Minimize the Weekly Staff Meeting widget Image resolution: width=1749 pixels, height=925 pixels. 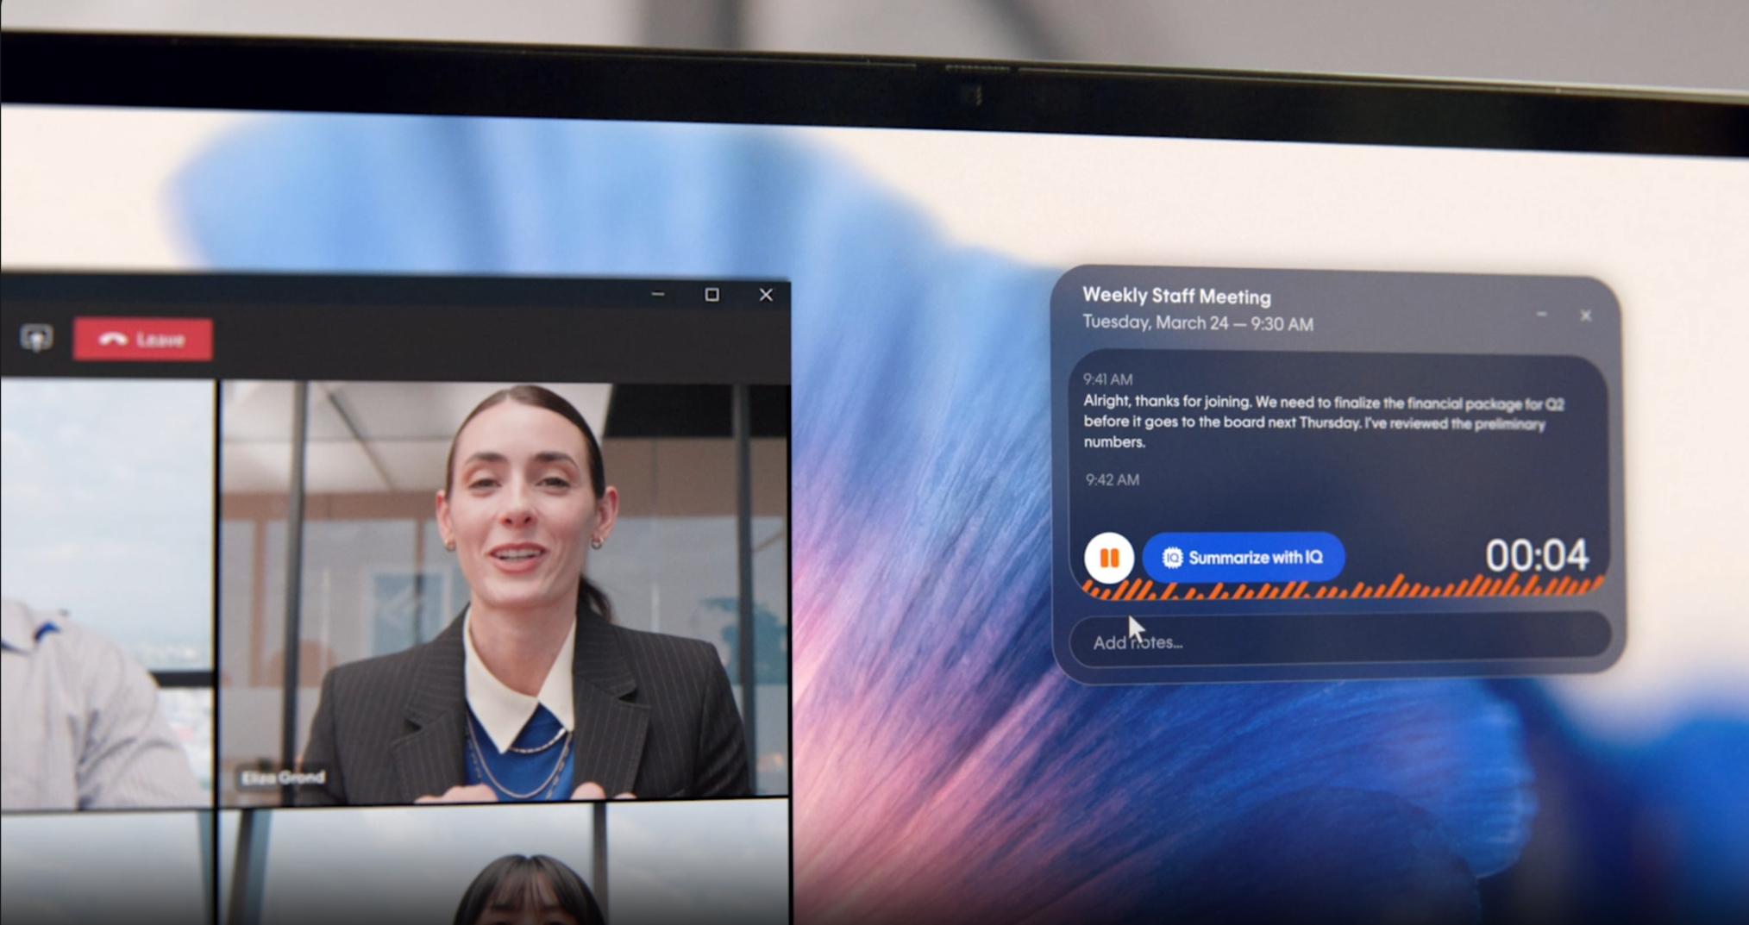[x=1541, y=315]
